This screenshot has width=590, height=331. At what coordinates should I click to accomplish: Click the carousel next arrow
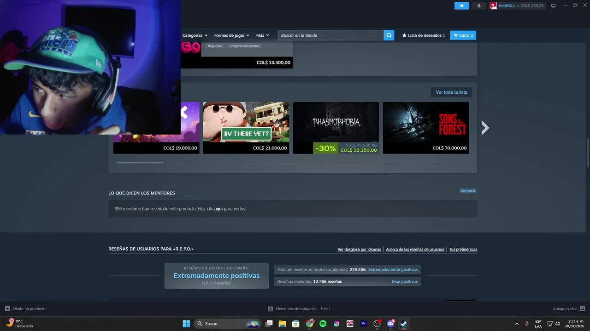coord(485,128)
